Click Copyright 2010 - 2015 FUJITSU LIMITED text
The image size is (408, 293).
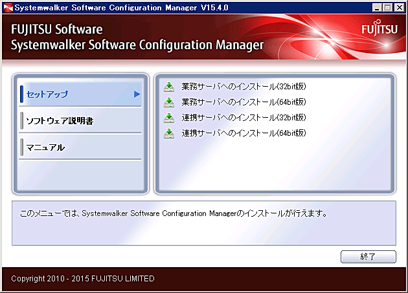[x=83, y=278]
